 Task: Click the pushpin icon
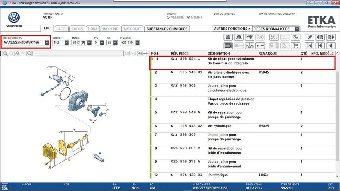tap(309, 37)
